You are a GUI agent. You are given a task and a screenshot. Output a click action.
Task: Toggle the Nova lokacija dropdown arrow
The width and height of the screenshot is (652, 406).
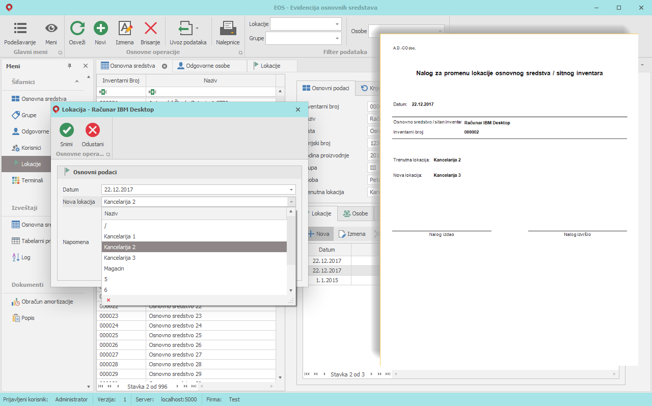(x=292, y=202)
